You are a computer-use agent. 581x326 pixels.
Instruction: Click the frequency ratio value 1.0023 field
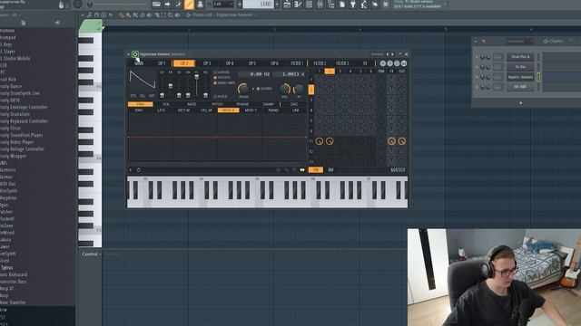coord(290,74)
